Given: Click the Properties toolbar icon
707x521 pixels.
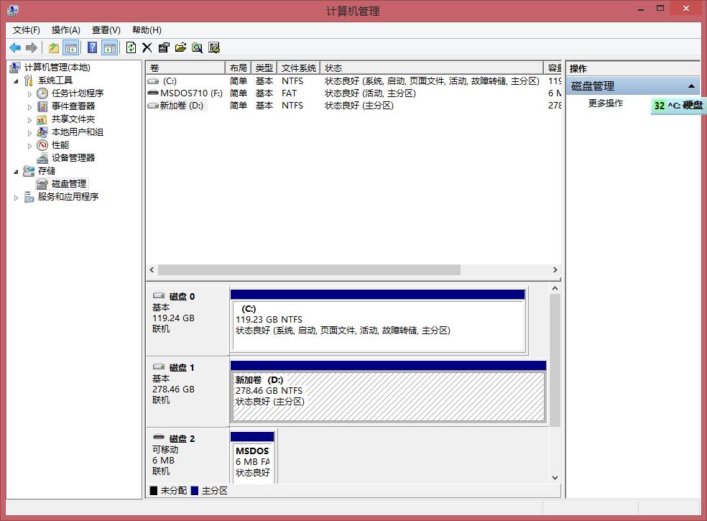Looking at the screenshot, I should click(164, 47).
